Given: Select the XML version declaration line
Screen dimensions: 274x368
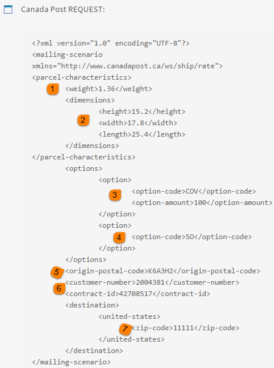Looking at the screenshot, I should pos(111,43).
